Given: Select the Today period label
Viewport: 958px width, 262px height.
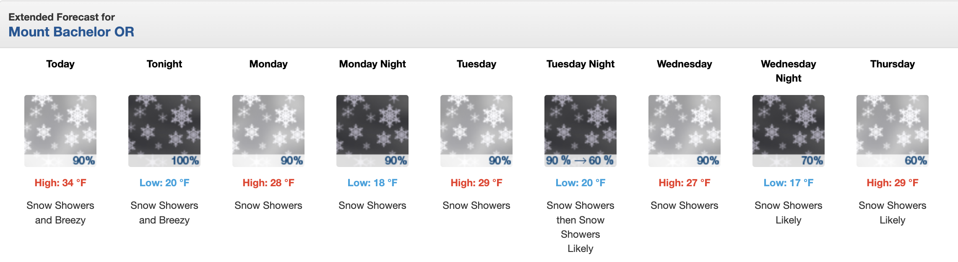Looking at the screenshot, I should (60, 64).
